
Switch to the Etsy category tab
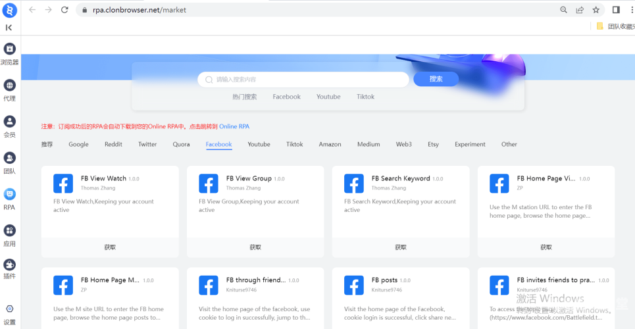434,144
